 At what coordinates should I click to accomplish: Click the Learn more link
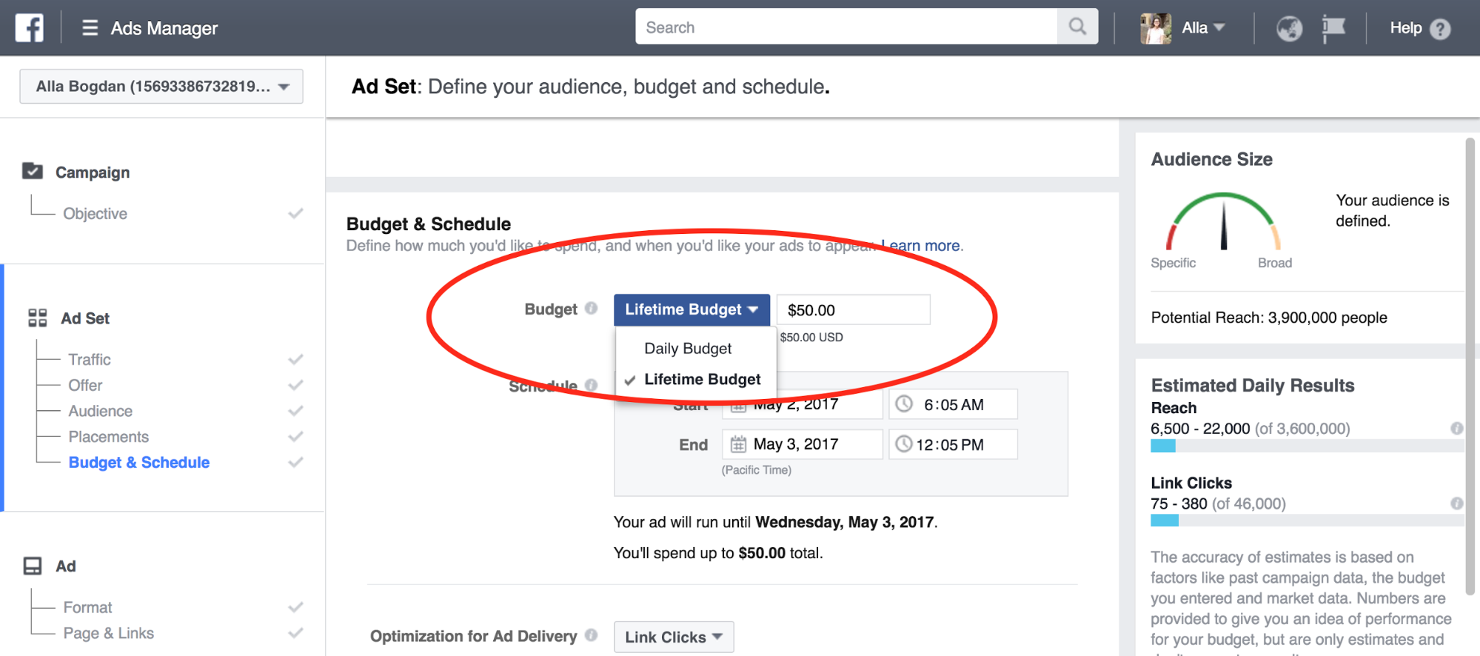pyautogui.click(x=920, y=245)
